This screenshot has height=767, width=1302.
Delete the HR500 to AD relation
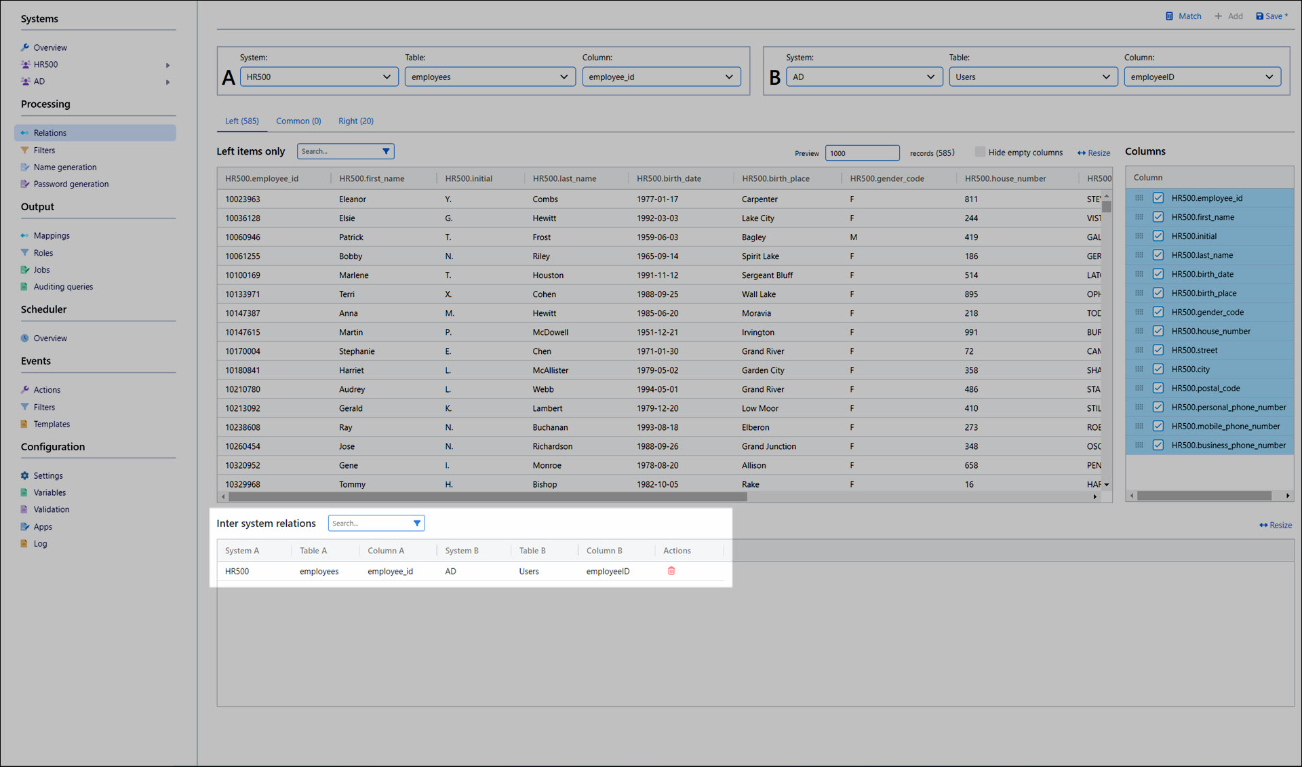point(671,571)
